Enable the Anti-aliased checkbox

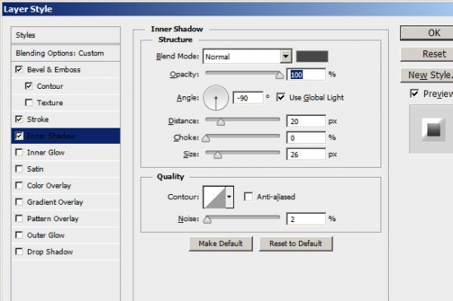tap(248, 197)
